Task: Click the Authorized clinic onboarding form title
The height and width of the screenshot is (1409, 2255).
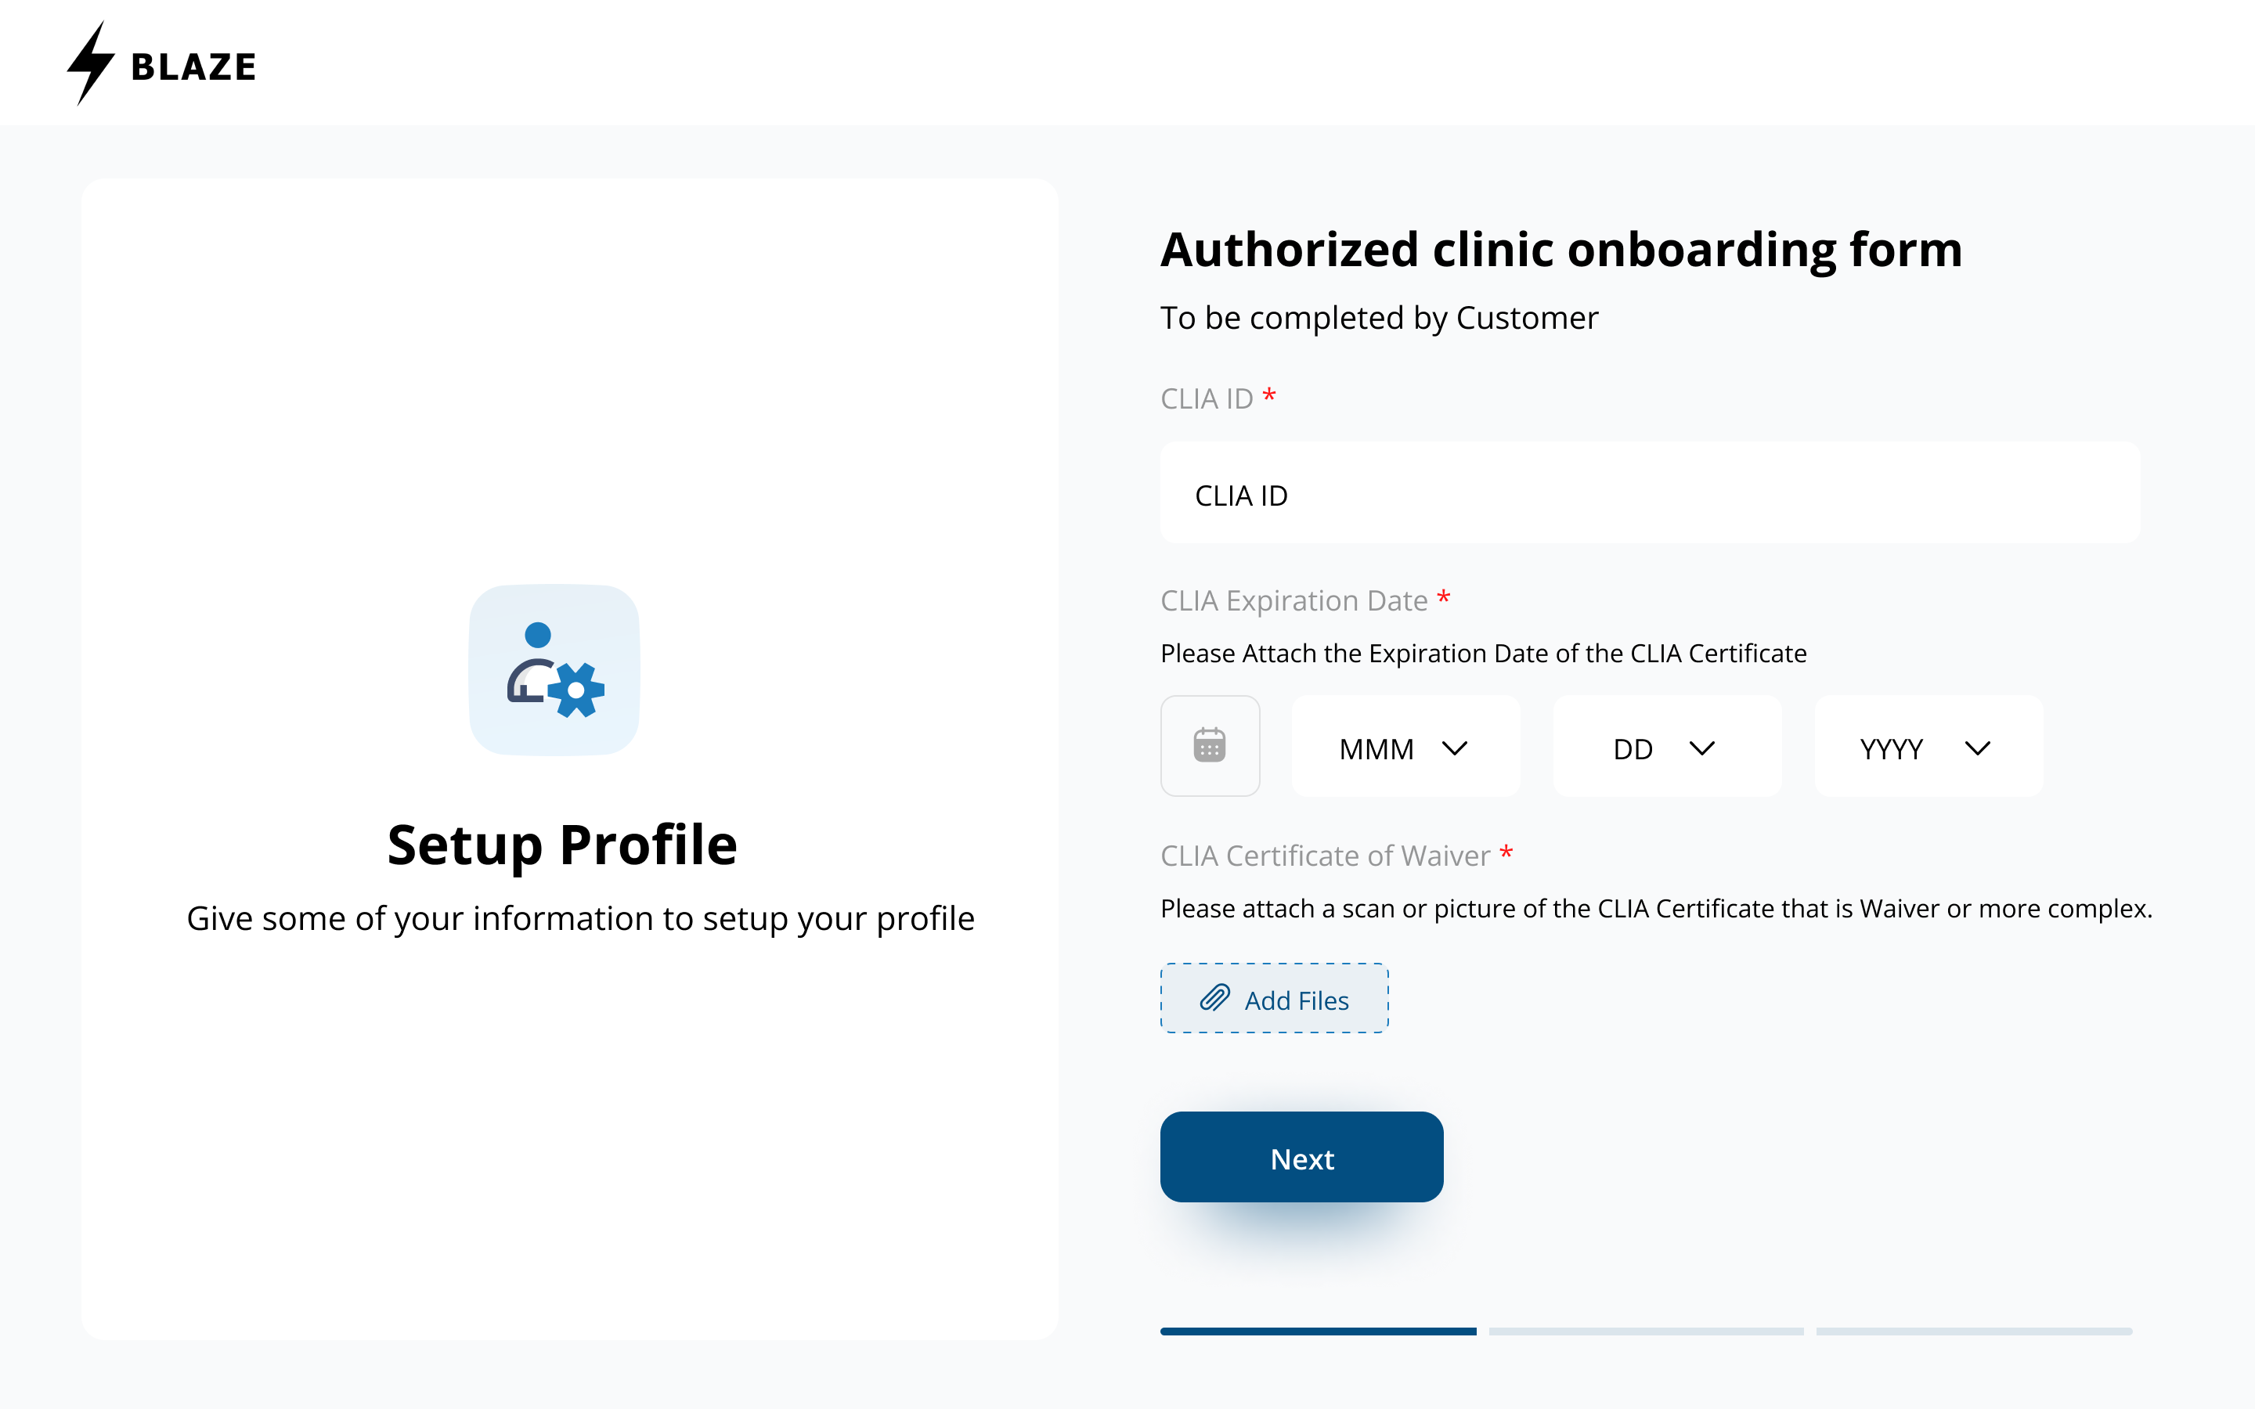Action: (x=1560, y=250)
